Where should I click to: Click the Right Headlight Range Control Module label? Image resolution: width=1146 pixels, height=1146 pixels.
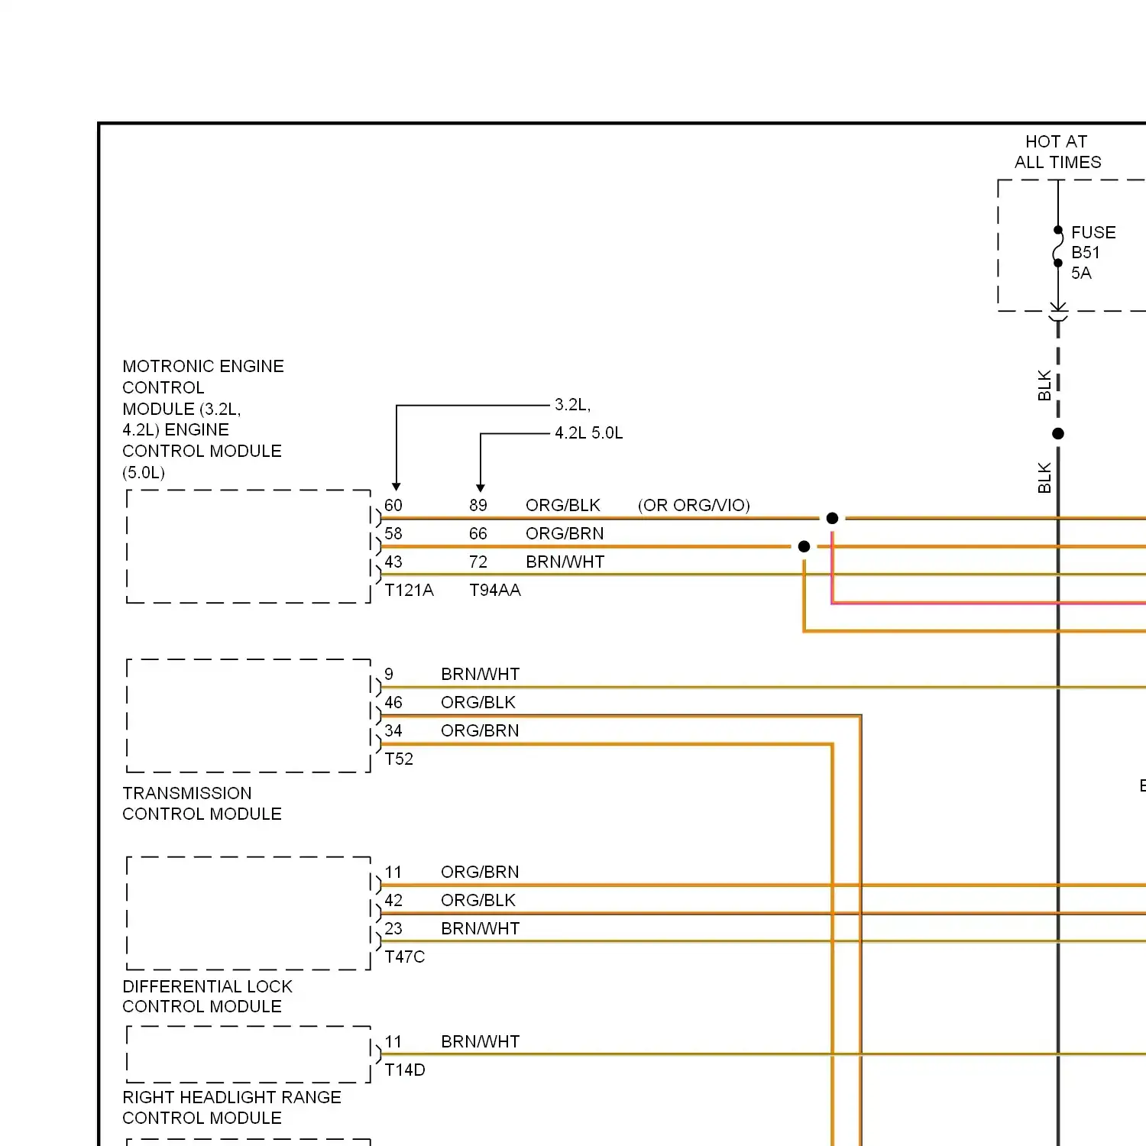tap(231, 1108)
